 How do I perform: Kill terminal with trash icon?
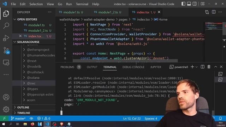pyautogui.click(x=209, y=67)
